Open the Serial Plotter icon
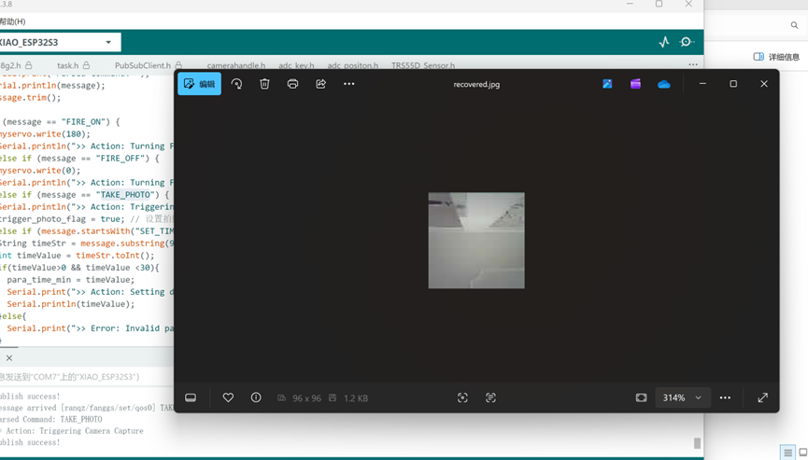Viewport: 808px width, 460px height. coord(664,42)
